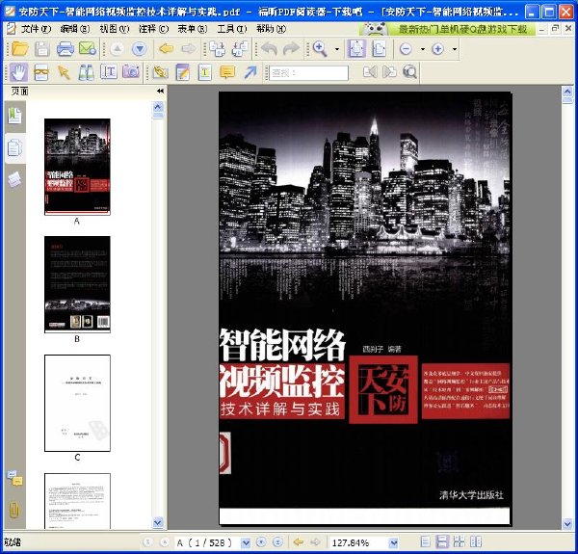Open the Layers sidebar panel
The height and width of the screenshot is (554, 578).
click(x=14, y=180)
